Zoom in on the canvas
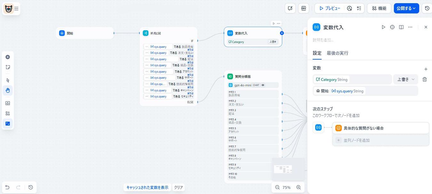This screenshot has width=432, height=194. click(x=299, y=187)
